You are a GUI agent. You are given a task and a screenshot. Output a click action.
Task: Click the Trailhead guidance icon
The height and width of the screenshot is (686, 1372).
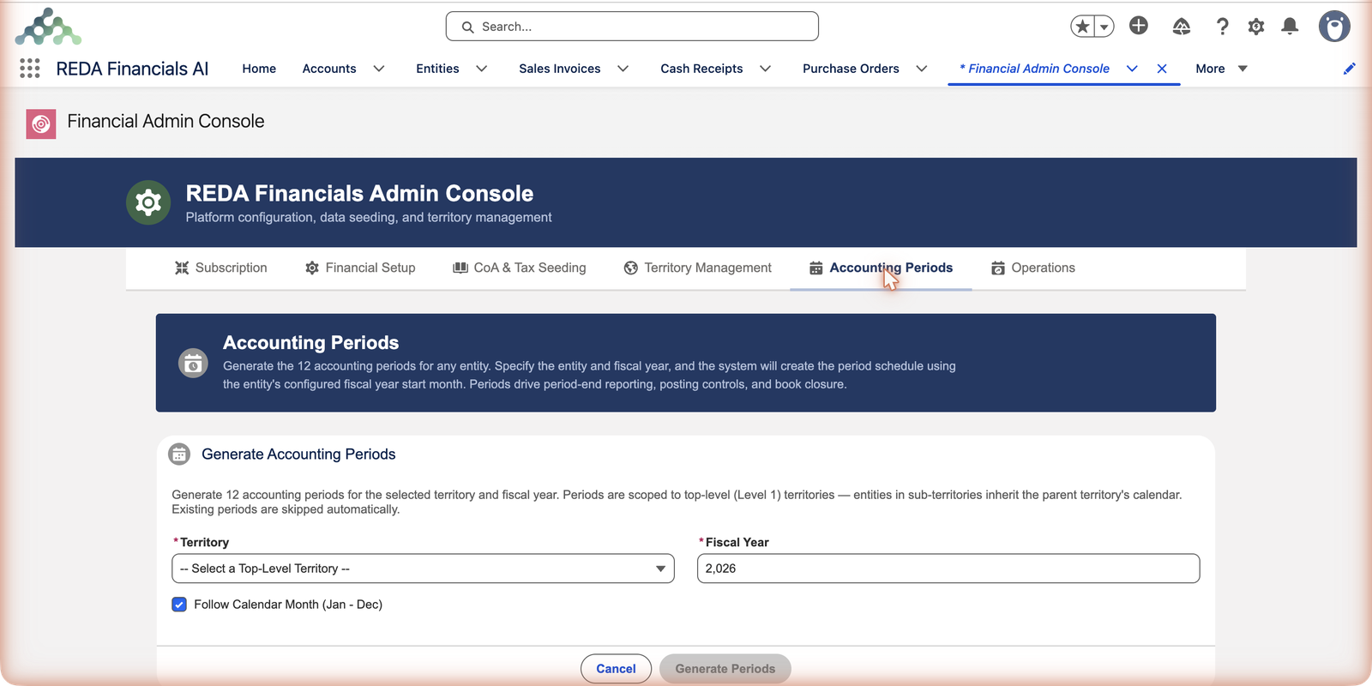[1182, 27]
